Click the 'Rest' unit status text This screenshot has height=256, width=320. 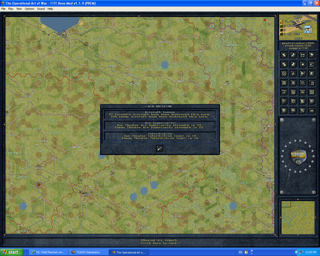pyautogui.click(x=298, y=38)
